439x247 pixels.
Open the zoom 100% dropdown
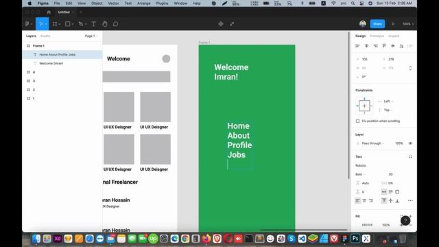coord(408,24)
